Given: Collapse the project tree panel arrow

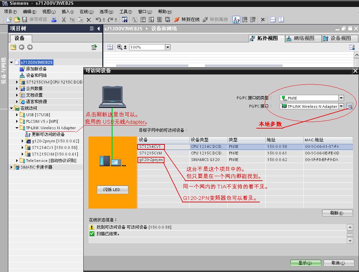Looking at the screenshot, I should [x=99, y=29].
